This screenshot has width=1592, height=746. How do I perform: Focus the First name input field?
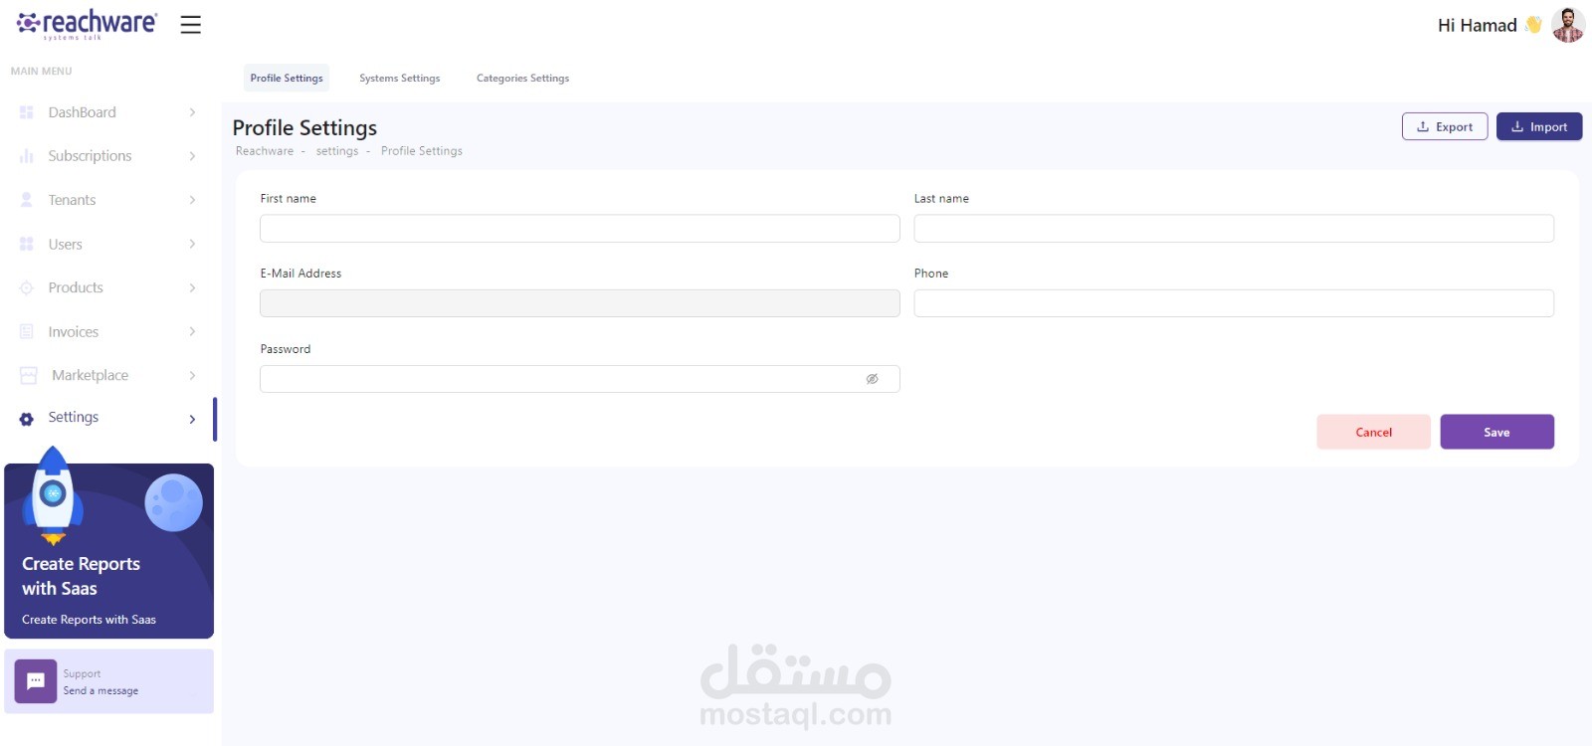(580, 229)
